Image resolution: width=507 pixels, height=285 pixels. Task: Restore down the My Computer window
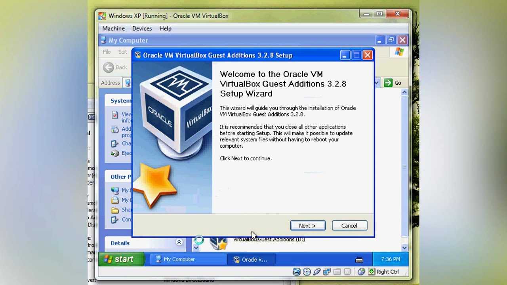pos(391,40)
